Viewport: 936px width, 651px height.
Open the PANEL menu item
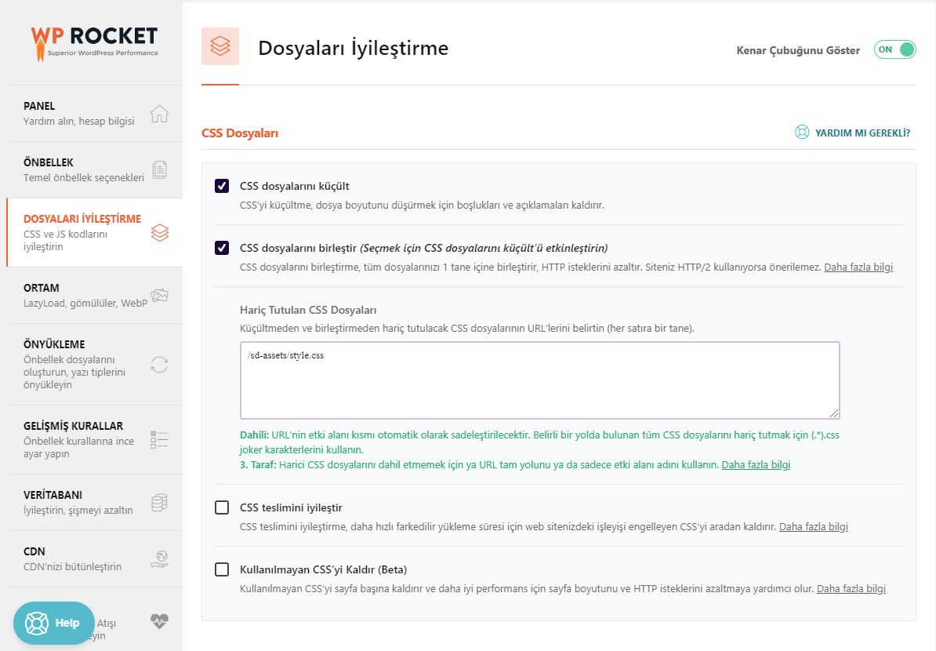click(x=94, y=114)
